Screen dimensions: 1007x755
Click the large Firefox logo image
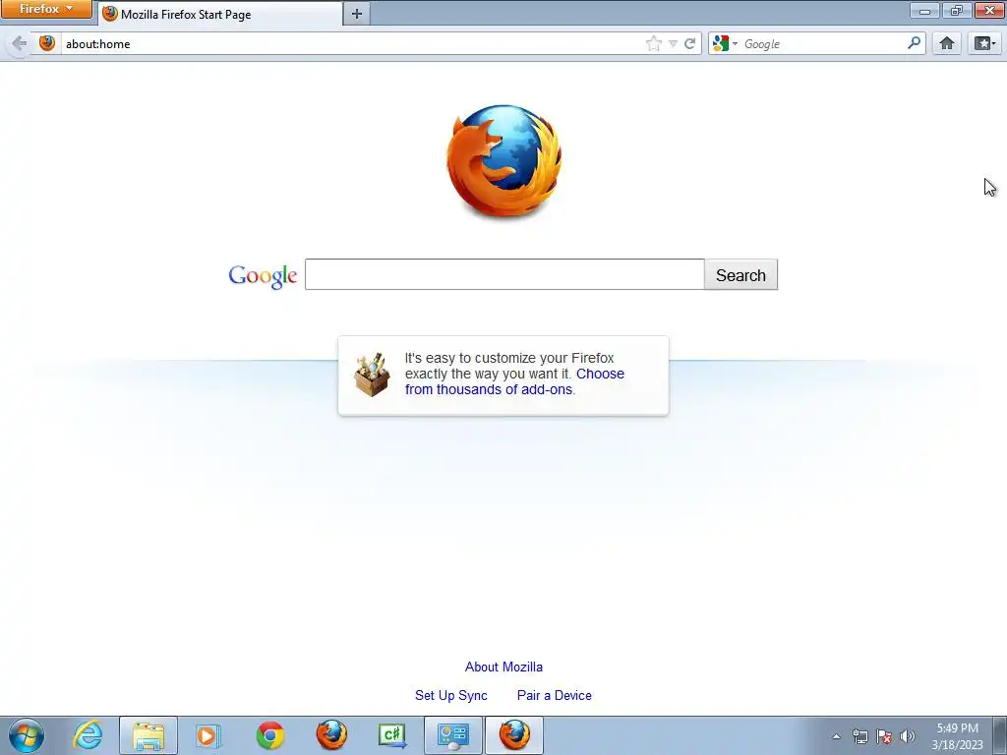[504, 161]
